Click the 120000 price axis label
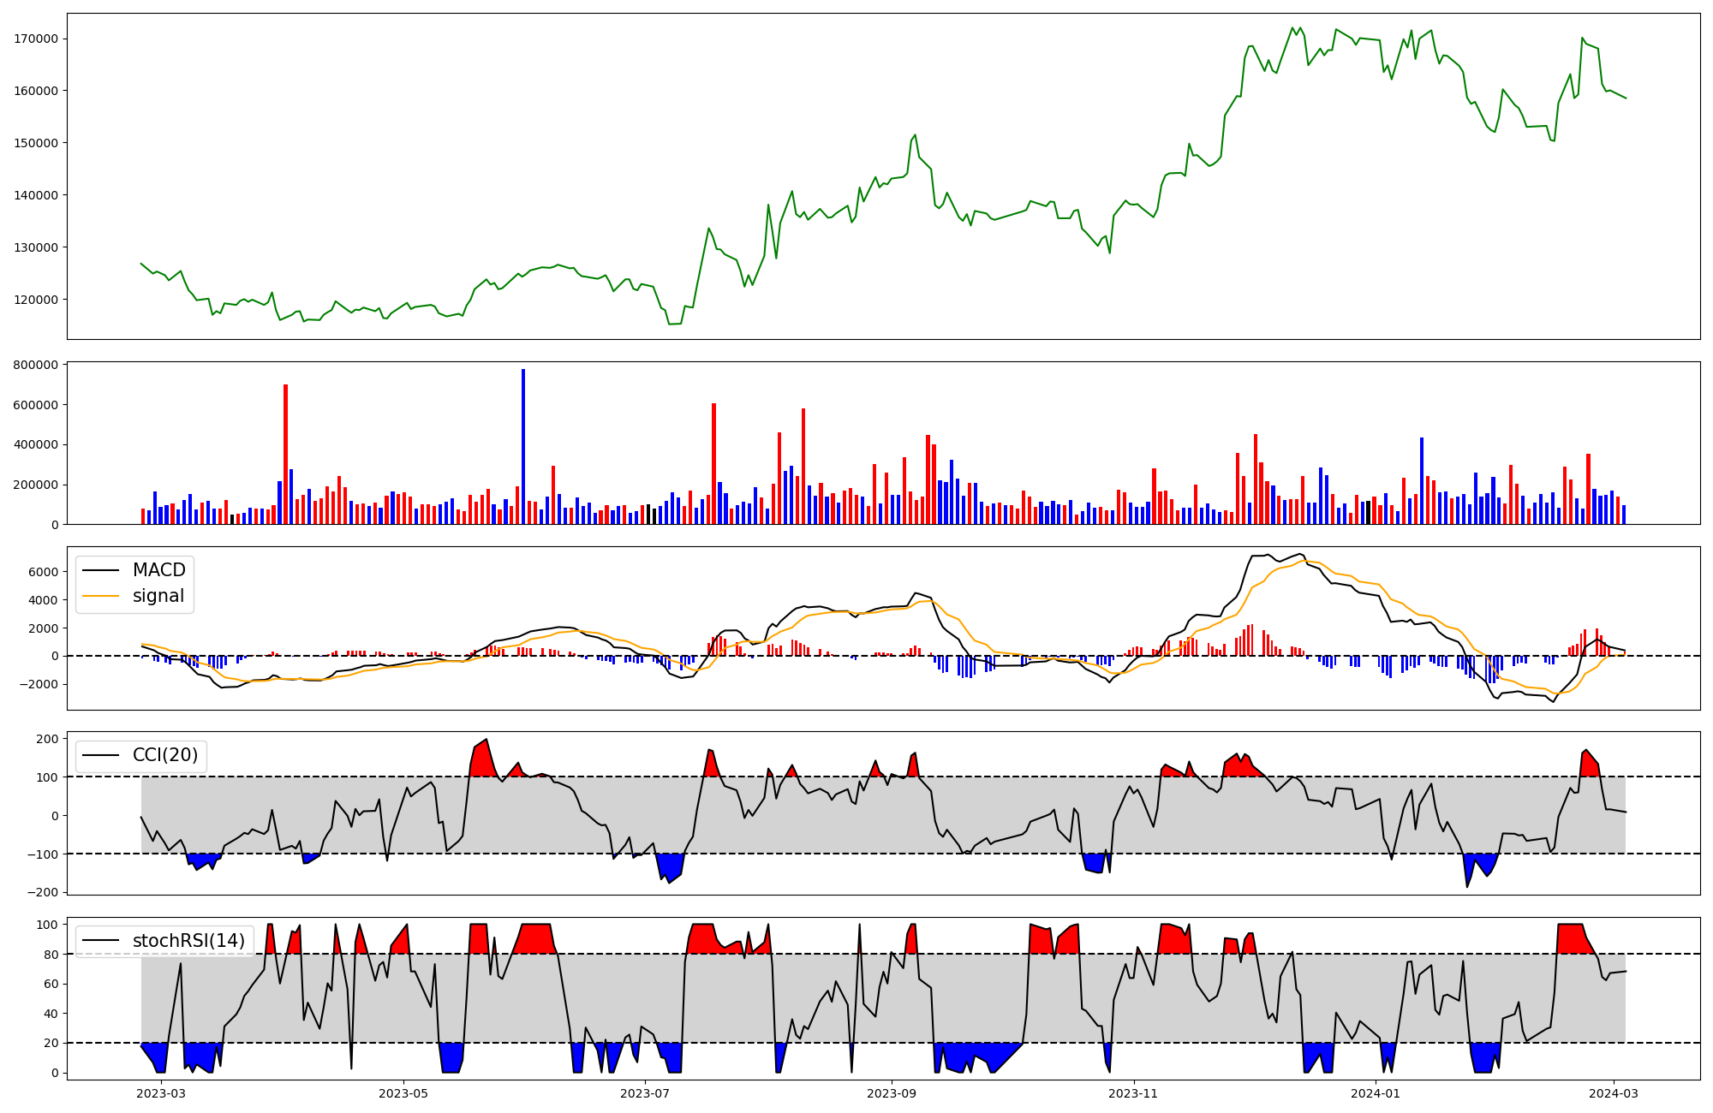 point(36,300)
